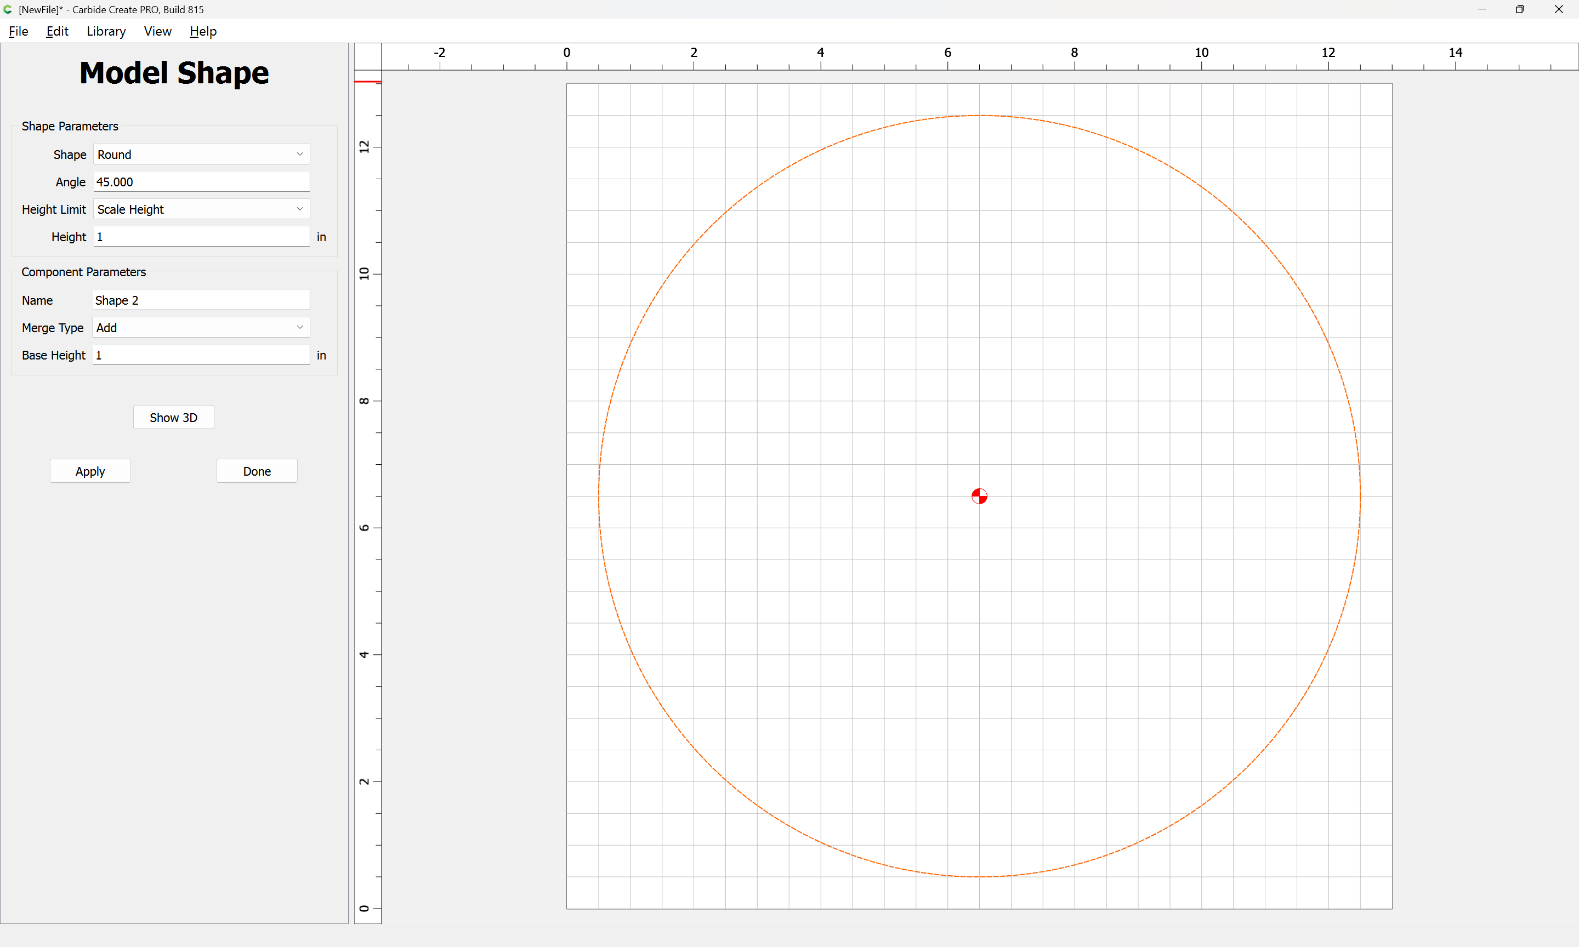The width and height of the screenshot is (1579, 947).
Task: Click the Carbide Create app icon in title bar
Action: pos(8,9)
